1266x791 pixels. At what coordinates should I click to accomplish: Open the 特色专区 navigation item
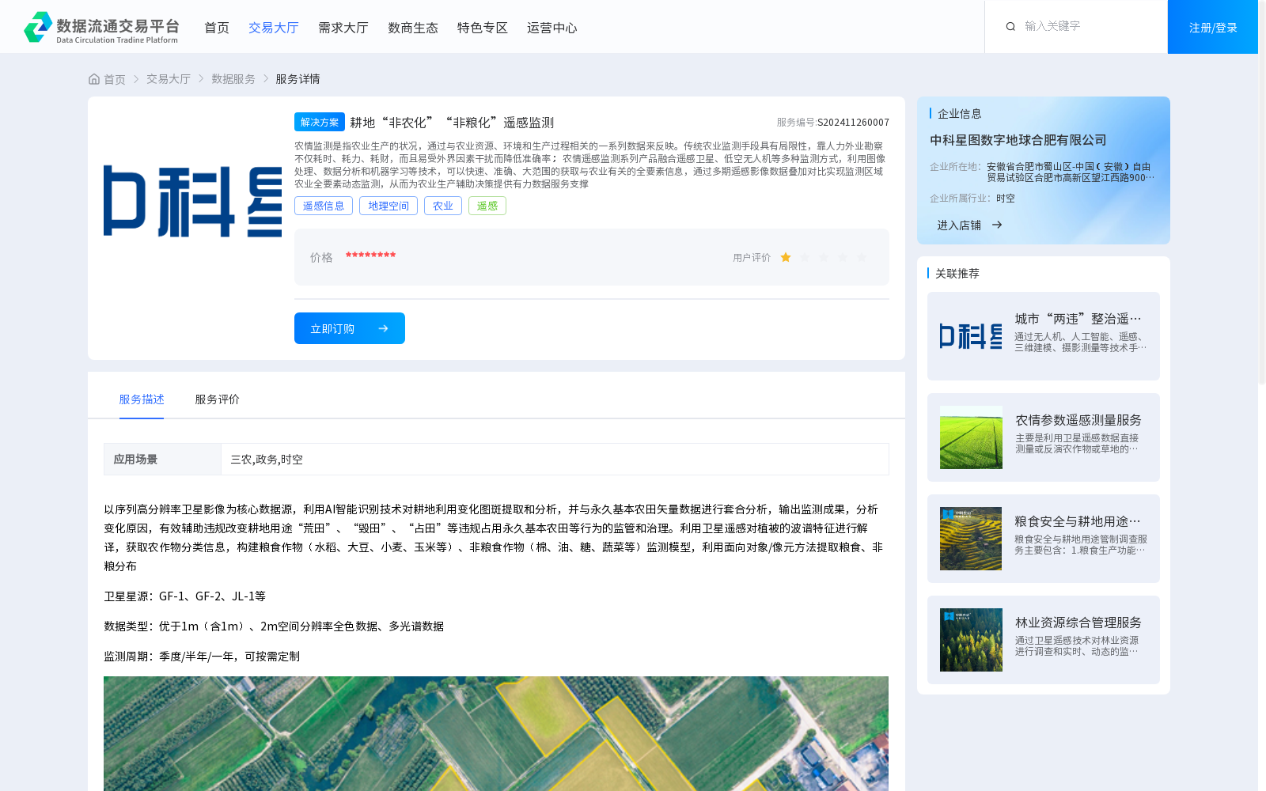483,28
